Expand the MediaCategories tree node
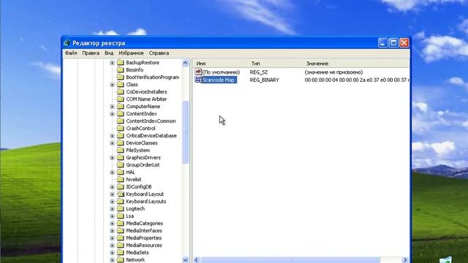 point(112,224)
